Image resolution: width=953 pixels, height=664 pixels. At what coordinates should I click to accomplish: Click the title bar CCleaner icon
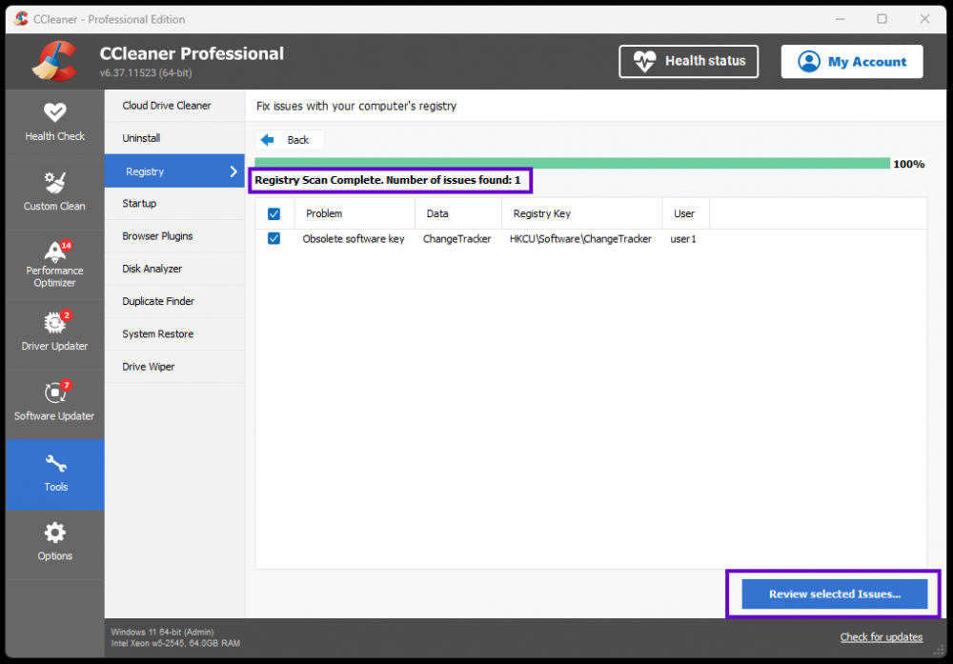[21, 19]
